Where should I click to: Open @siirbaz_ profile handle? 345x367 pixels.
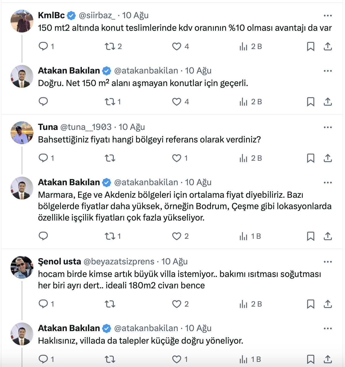(x=97, y=15)
